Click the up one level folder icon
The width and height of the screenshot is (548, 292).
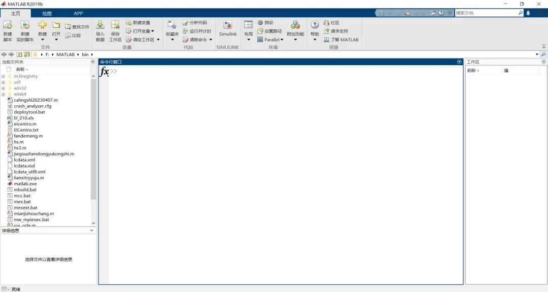(x=19, y=54)
